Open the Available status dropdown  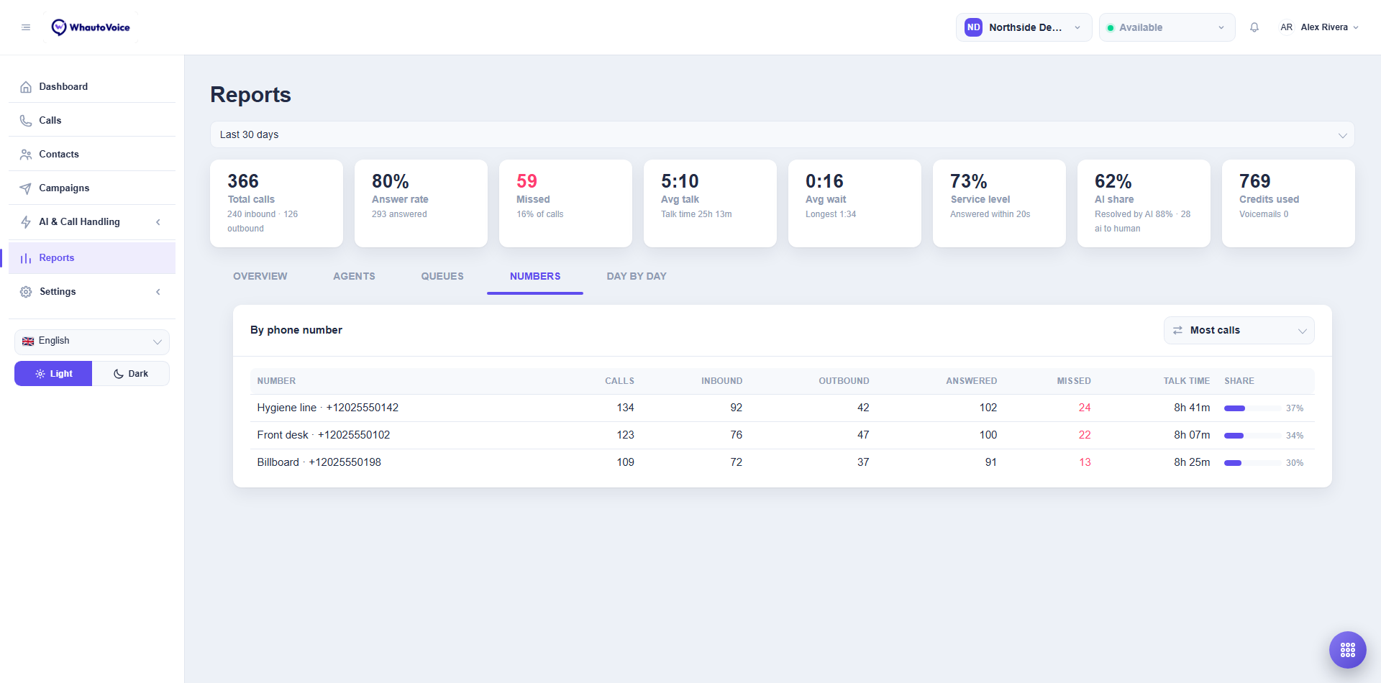(x=1167, y=27)
